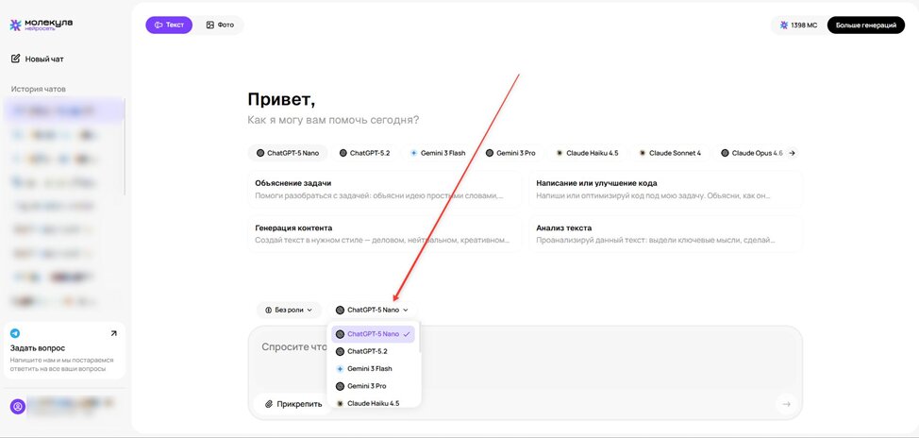
Task: Expand the Без роли role dropdown
Action: click(289, 310)
